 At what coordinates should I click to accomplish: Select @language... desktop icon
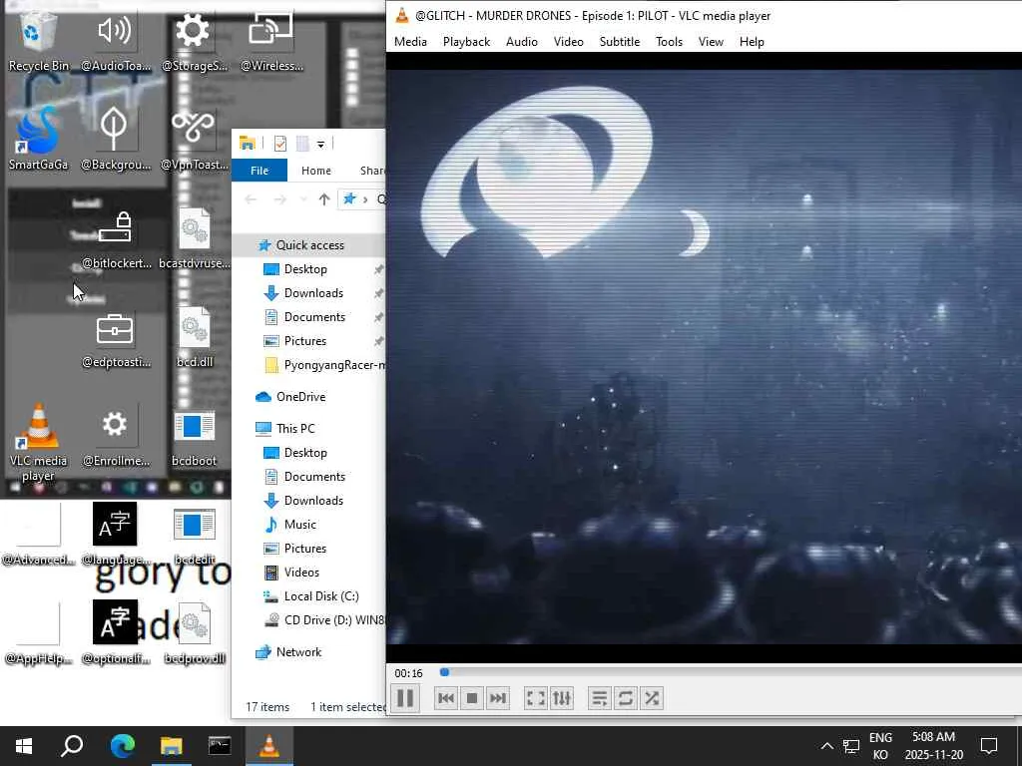[116, 536]
